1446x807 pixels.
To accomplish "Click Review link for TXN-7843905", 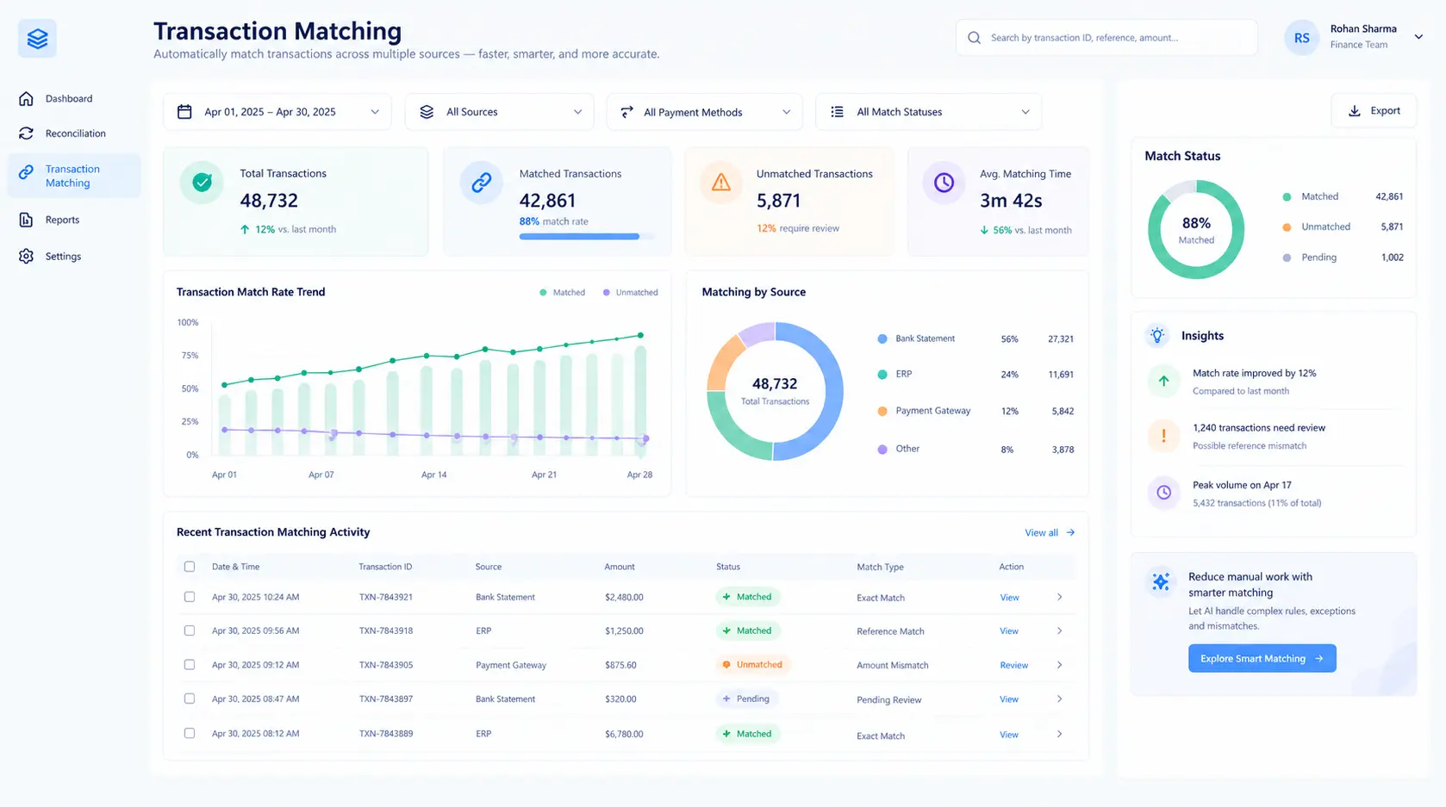I will pyautogui.click(x=1013, y=665).
